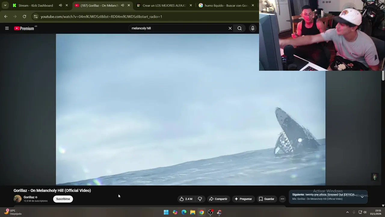Open network display tray icon
385x217 pixels.
pyautogui.click(x=360, y=212)
